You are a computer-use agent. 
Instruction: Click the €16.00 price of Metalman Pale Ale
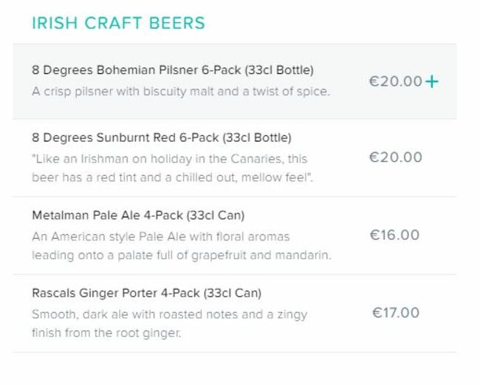click(394, 235)
